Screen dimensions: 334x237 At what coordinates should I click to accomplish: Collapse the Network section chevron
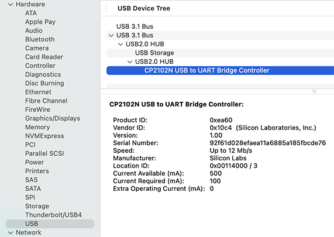(x=11, y=232)
